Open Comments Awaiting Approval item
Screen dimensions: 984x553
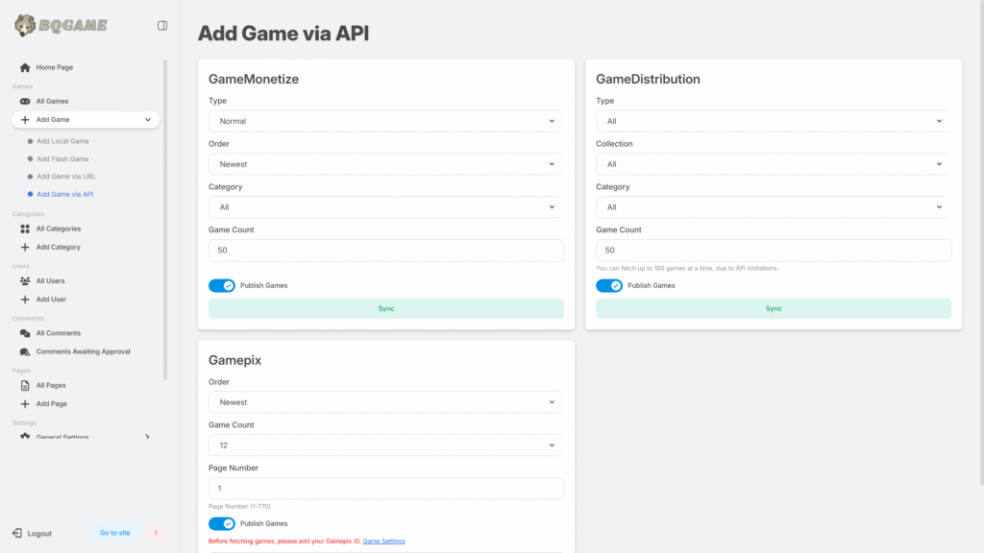[x=83, y=351]
